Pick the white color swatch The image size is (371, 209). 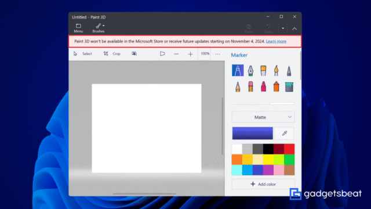coord(237,149)
